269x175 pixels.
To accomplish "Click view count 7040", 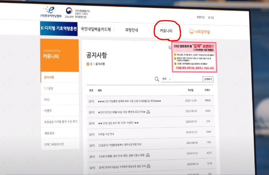I will (208, 132).
